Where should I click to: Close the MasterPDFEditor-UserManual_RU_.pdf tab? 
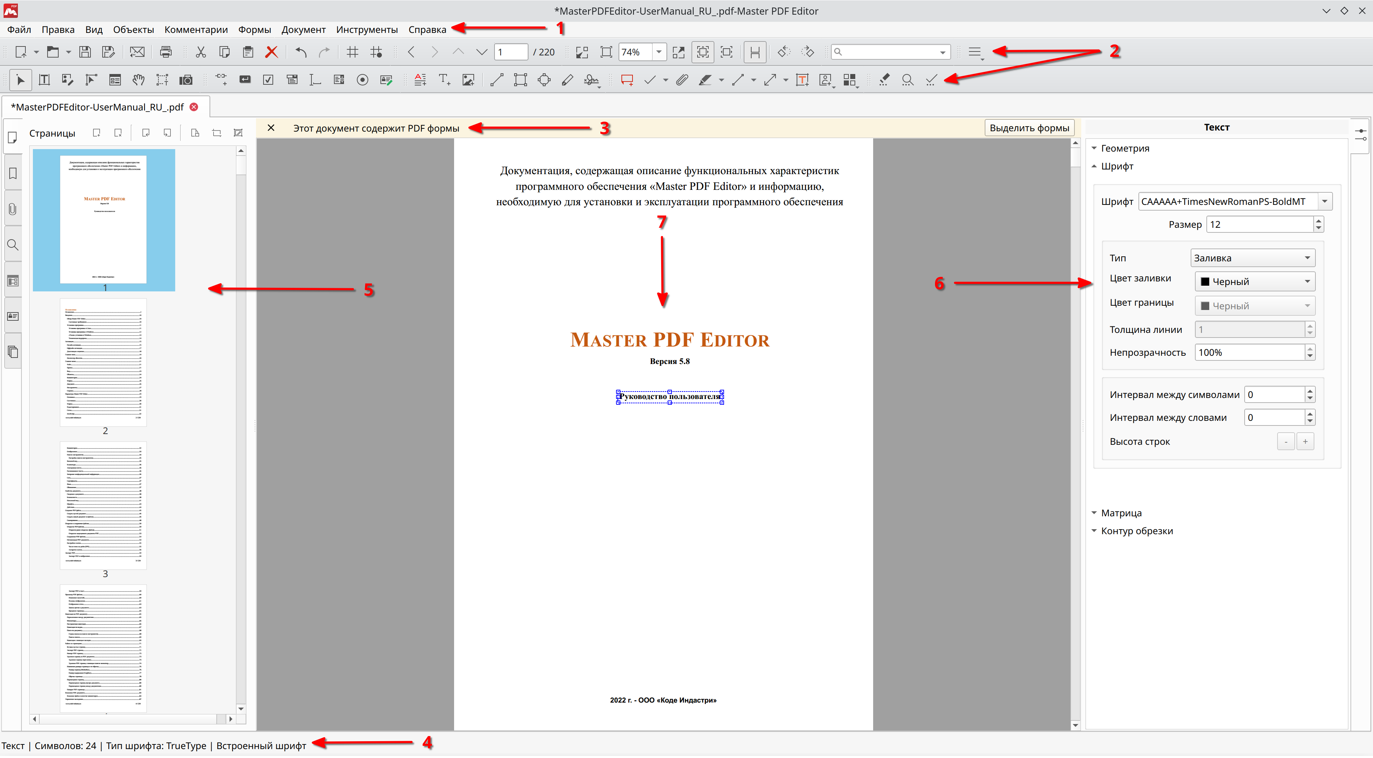click(194, 107)
